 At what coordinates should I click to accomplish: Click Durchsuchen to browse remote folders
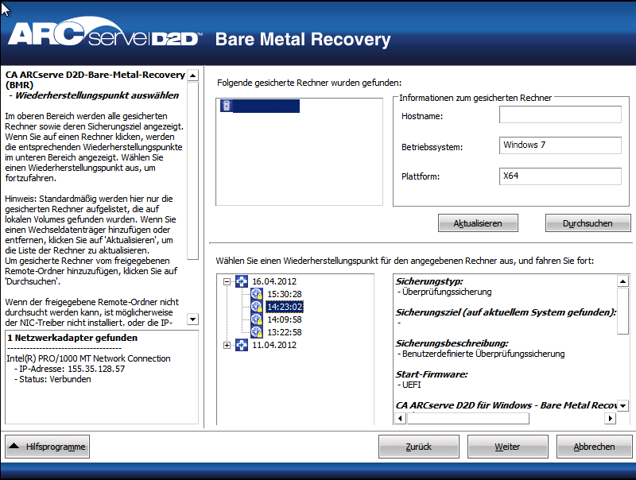tap(588, 223)
